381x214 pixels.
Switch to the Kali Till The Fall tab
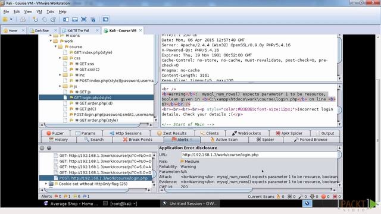[78, 30]
